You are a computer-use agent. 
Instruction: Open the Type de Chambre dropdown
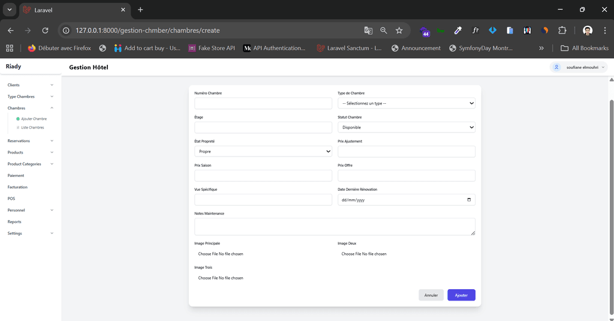[x=406, y=103]
